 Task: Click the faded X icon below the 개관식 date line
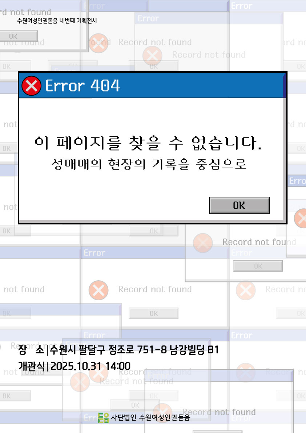click(x=80, y=382)
